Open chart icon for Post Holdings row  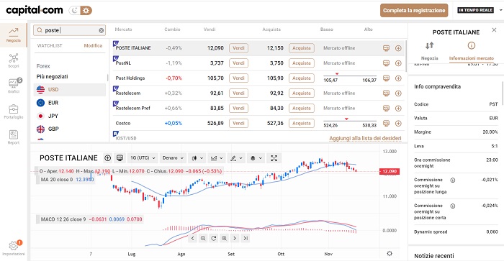pyautogui.click(x=387, y=78)
